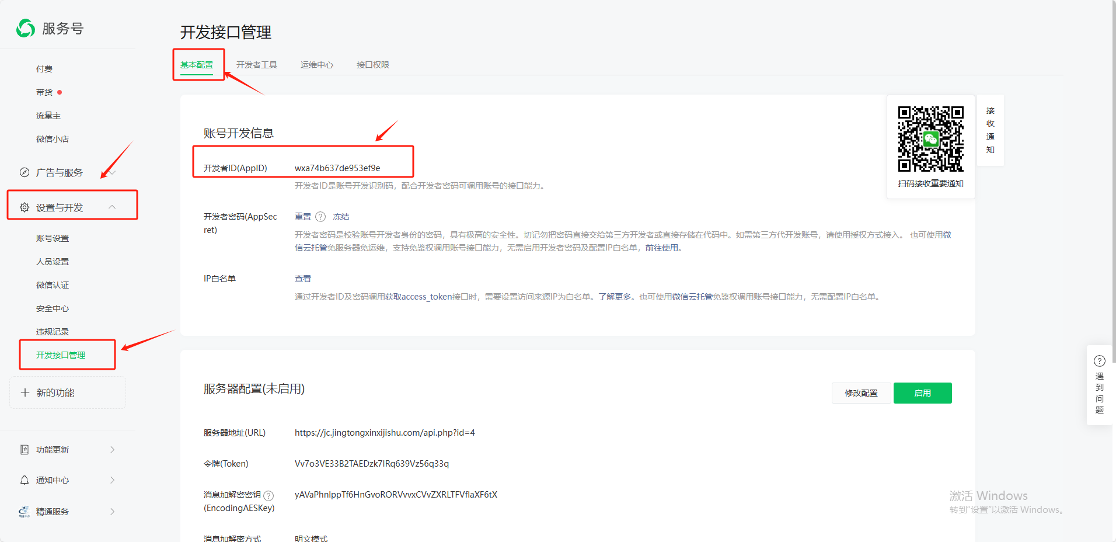Image resolution: width=1116 pixels, height=542 pixels.
Task: Click the bell icon for 通知中心
Action: click(25, 480)
